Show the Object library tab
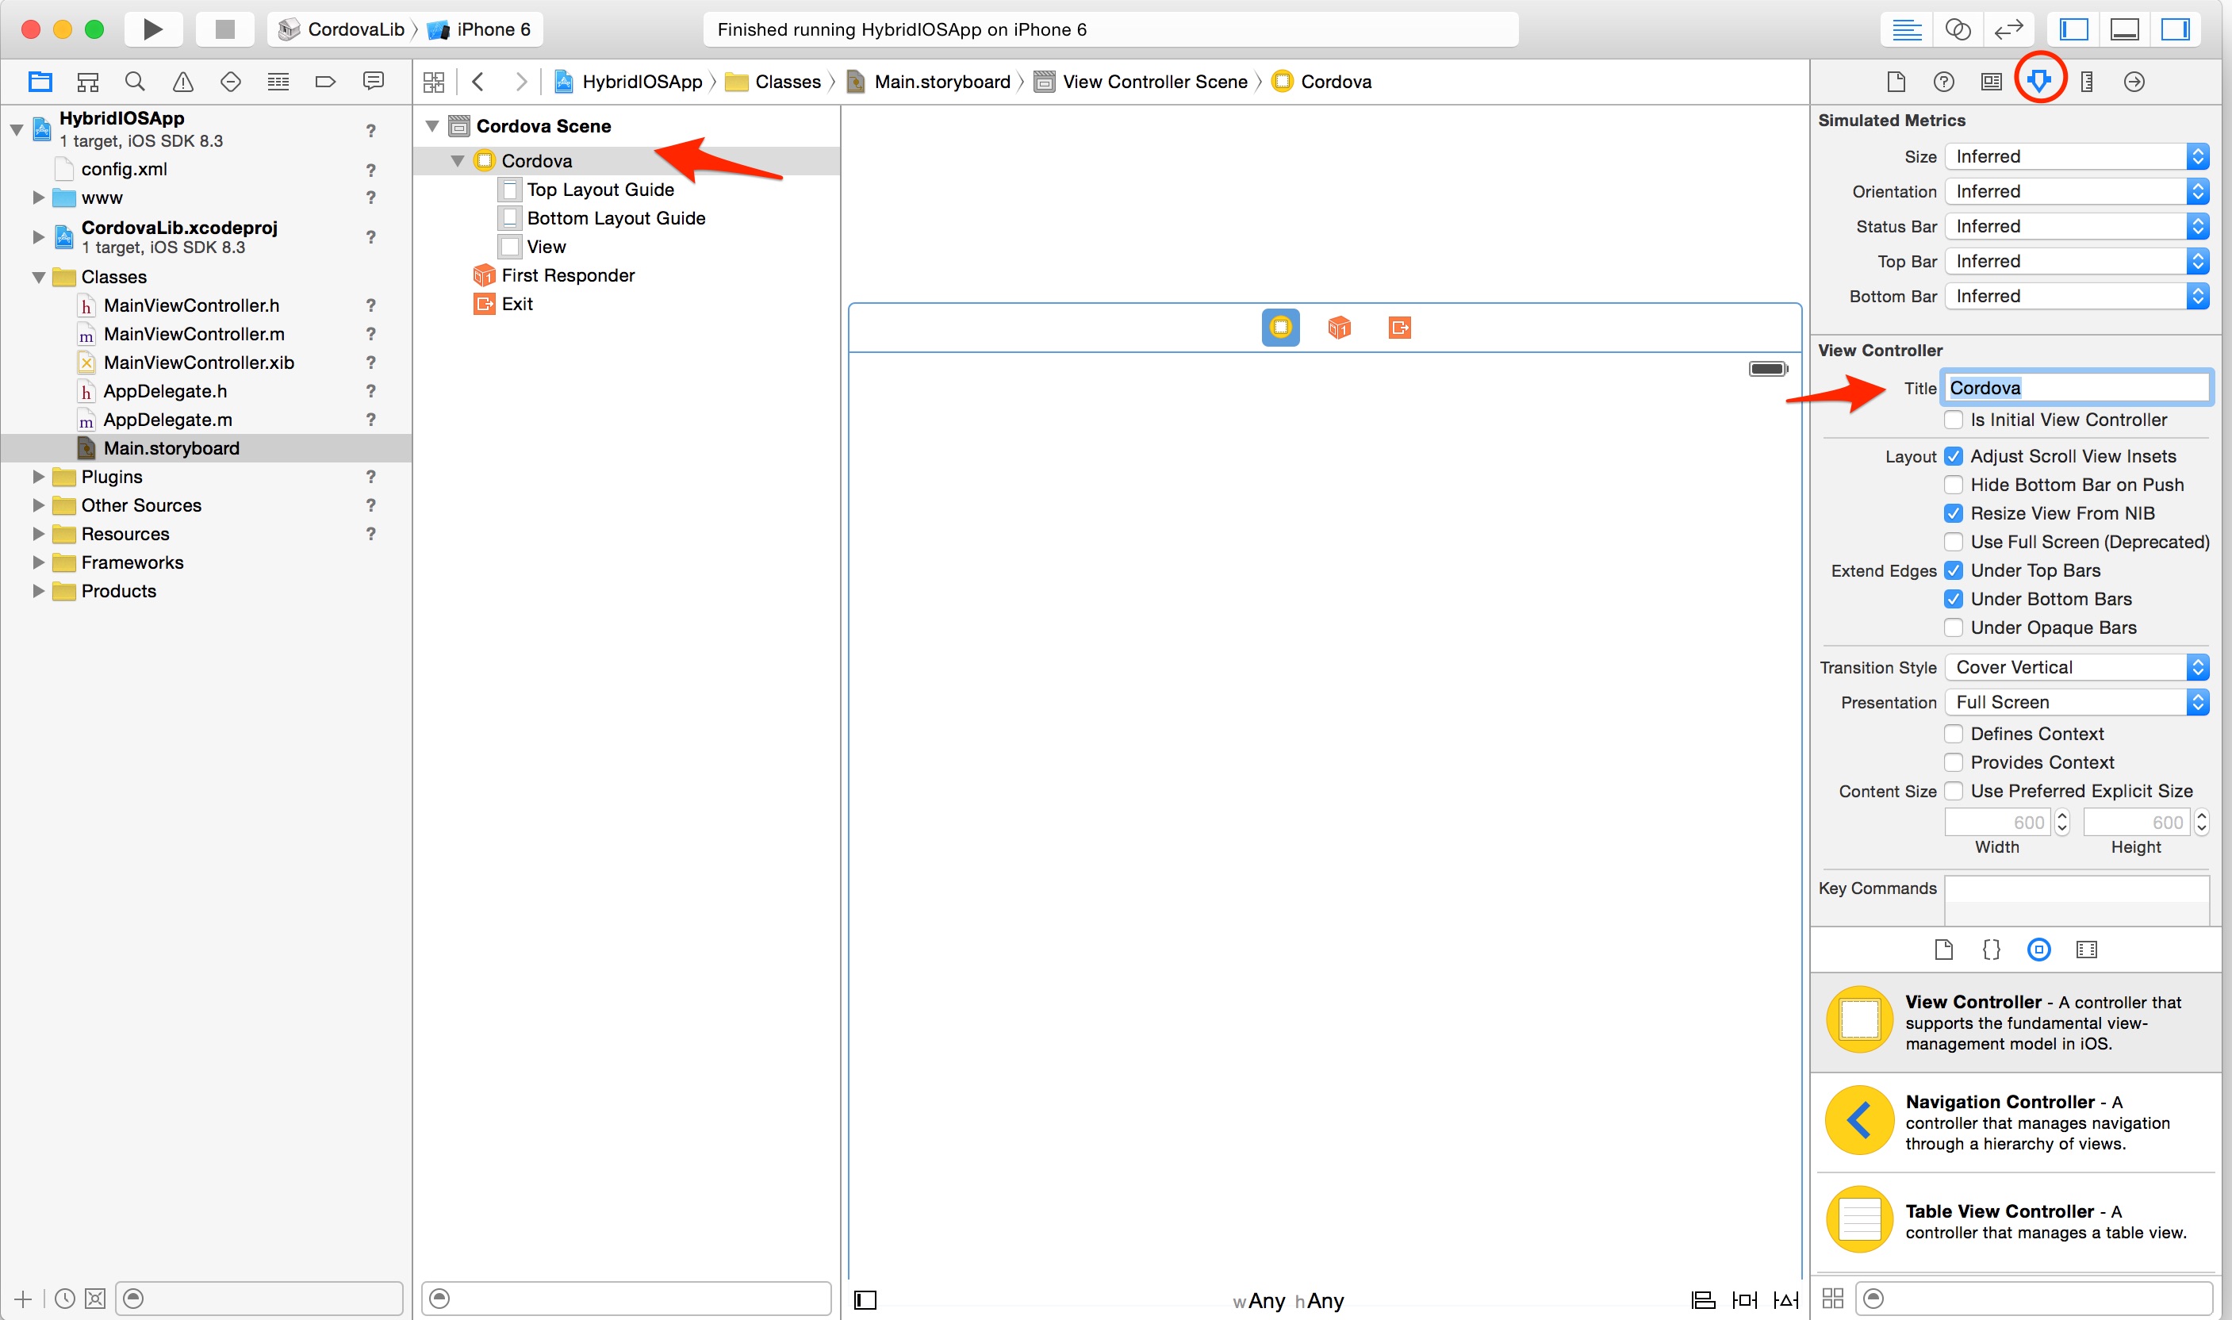This screenshot has width=2232, height=1320. tap(2039, 950)
